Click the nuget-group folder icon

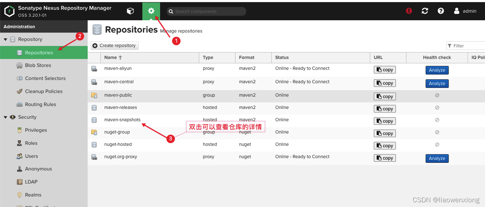pyautogui.click(x=94, y=132)
